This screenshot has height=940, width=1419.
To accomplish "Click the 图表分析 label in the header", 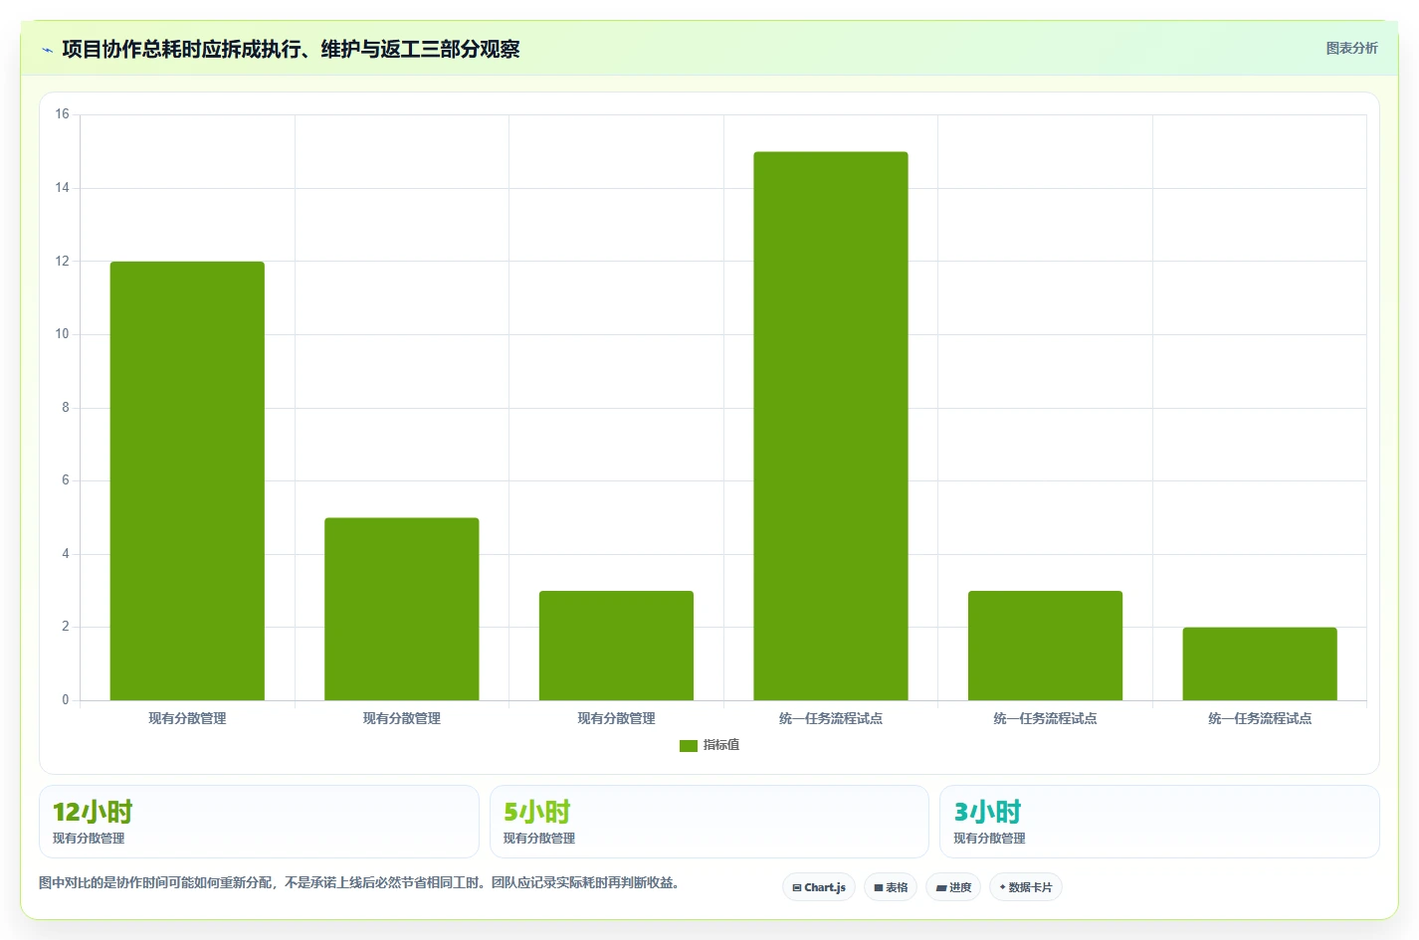I will tap(1351, 48).
